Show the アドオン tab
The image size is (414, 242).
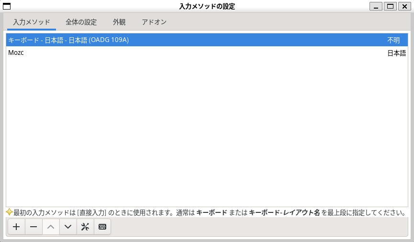pyautogui.click(x=154, y=22)
